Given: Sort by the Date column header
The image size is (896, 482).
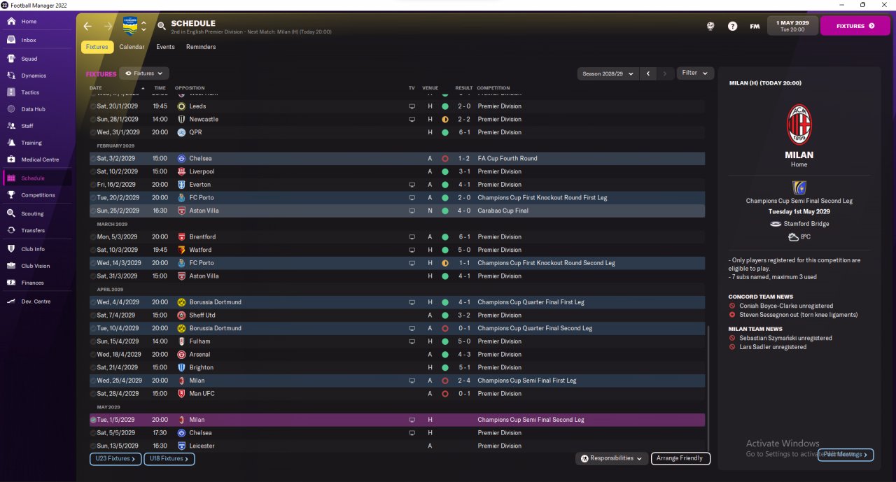Looking at the screenshot, I should 96,88.
